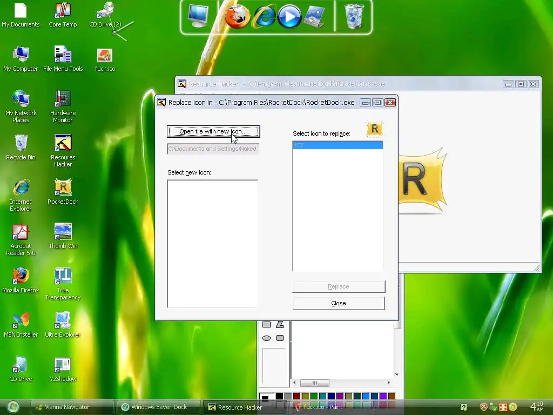553x415 pixels.
Task: Click the help question-mark tray icon
Action: 464,407
